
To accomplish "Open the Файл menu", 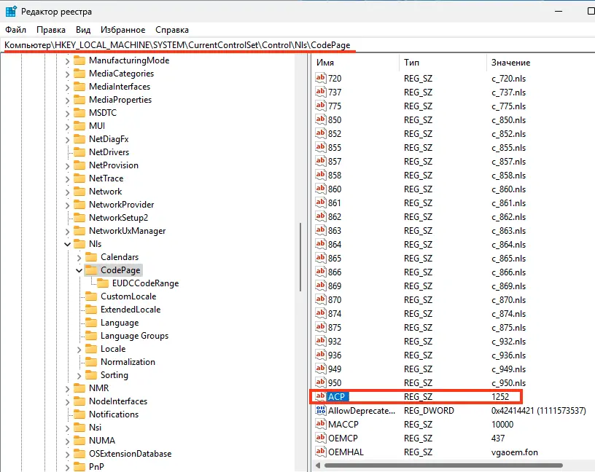I will pos(15,30).
